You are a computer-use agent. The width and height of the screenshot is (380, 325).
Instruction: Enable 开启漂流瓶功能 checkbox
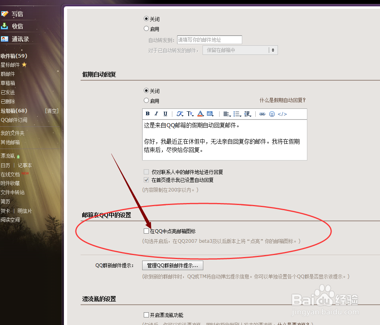coord(146,315)
